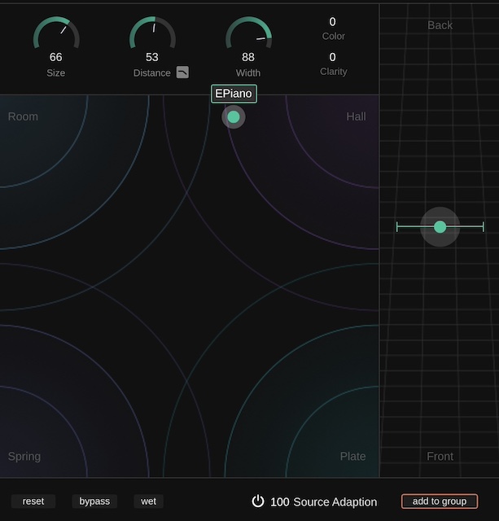Click the Size knob dial
Screen dimensions: 499x521
pyautogui.click(x=55, y=34)
